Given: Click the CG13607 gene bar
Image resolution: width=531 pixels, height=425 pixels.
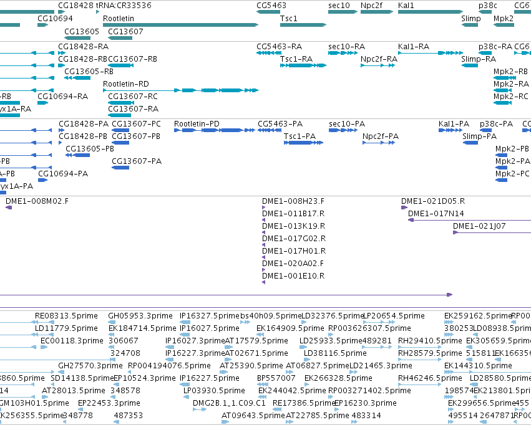Looking at the screenshot, I should [x=120, y=38].
